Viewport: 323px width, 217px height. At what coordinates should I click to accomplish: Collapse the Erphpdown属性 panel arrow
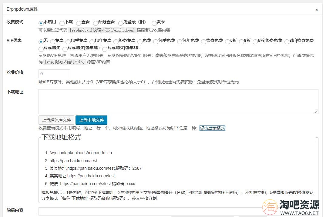tap(317, 10)
